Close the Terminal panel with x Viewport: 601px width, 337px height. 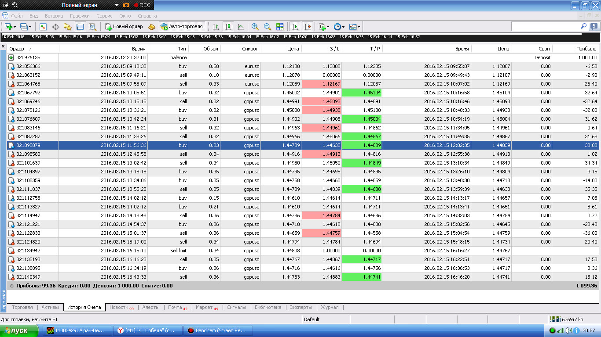coord(3,46)
